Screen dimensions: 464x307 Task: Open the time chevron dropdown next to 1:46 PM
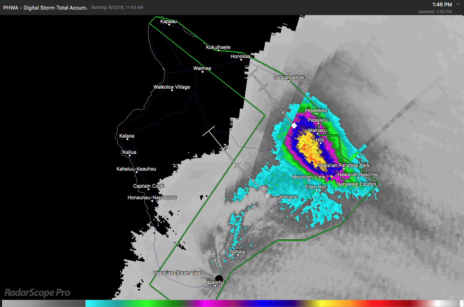(x=458, y=4)
